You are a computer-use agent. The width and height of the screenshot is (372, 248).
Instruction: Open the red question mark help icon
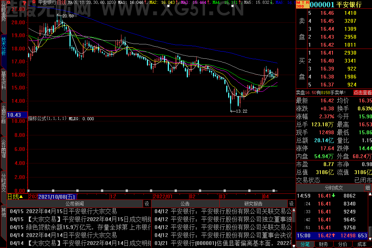(x=24, y=3)
